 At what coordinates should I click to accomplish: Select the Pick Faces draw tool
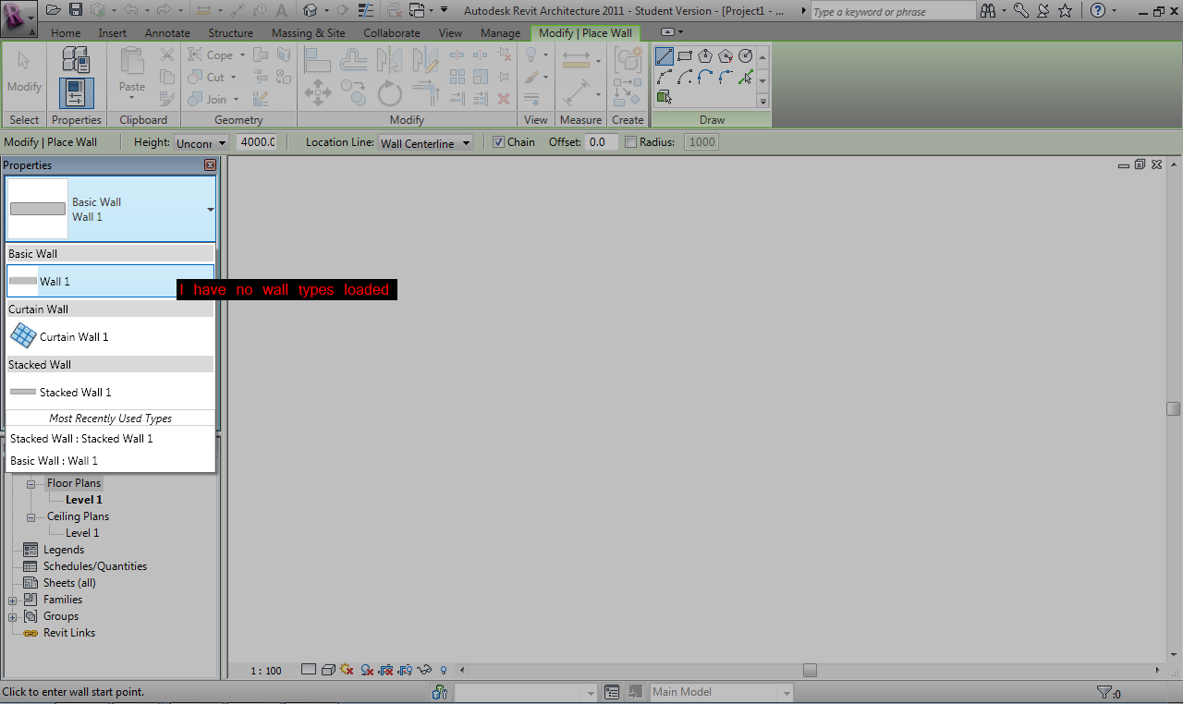click(x=665, y=97)
